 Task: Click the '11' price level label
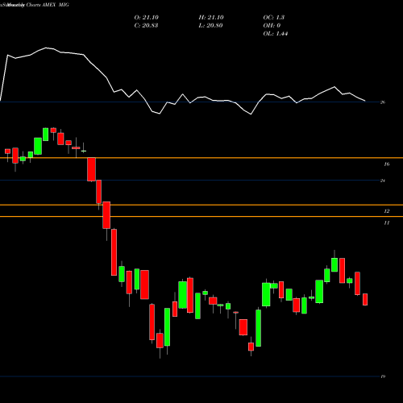pos(387,222)
